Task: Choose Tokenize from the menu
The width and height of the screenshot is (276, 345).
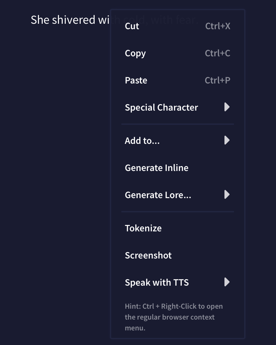Action: pos(143,228)
